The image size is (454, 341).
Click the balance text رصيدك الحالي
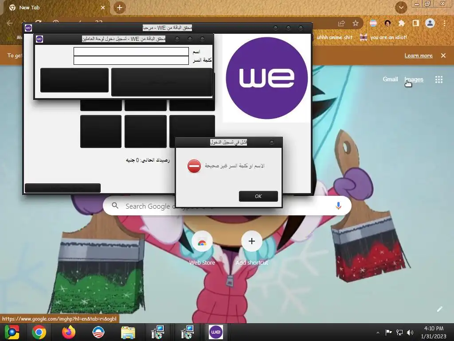(148, 160)
